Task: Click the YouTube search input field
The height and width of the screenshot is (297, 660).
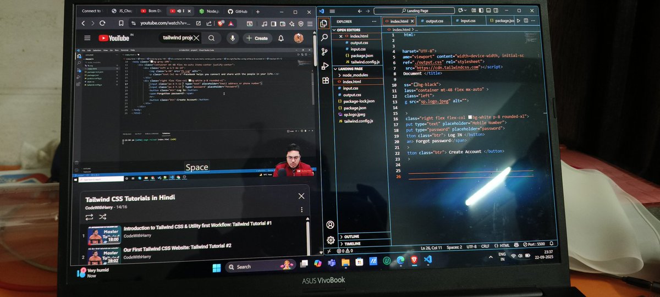Action: point(180,38)
